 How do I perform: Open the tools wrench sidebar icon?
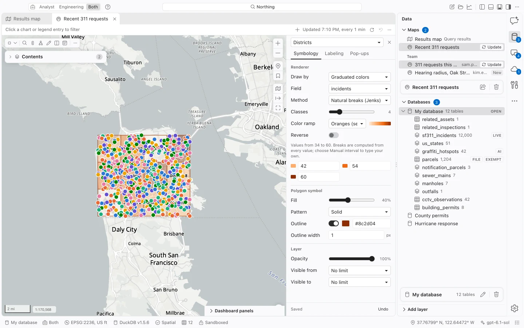pos(514,85)
